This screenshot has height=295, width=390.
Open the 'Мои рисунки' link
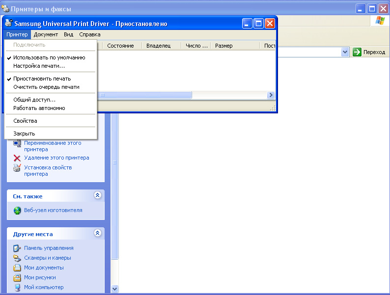pos(40,277)
